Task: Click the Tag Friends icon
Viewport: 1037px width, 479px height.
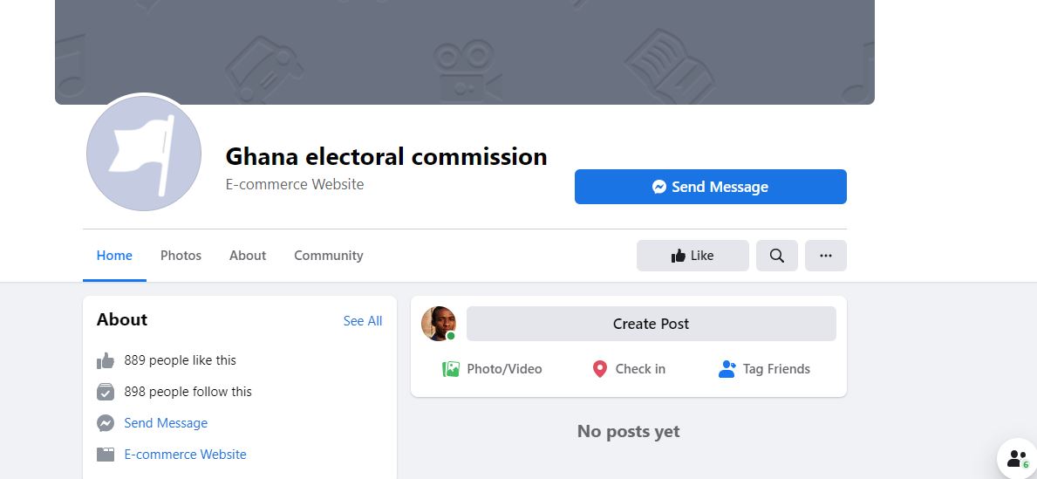Action: pos(727,369)
